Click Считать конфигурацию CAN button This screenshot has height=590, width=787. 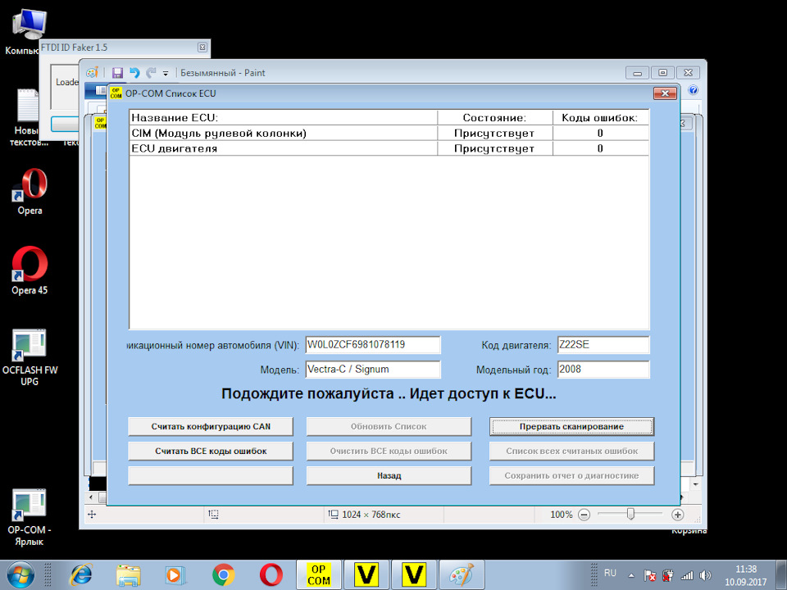[x=211, y=426]
